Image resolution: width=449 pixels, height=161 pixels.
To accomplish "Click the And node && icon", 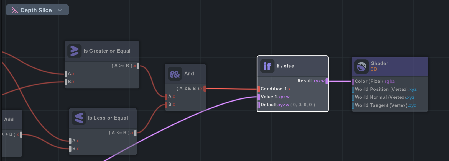I will pyautogui.click(x=175, y=74).
